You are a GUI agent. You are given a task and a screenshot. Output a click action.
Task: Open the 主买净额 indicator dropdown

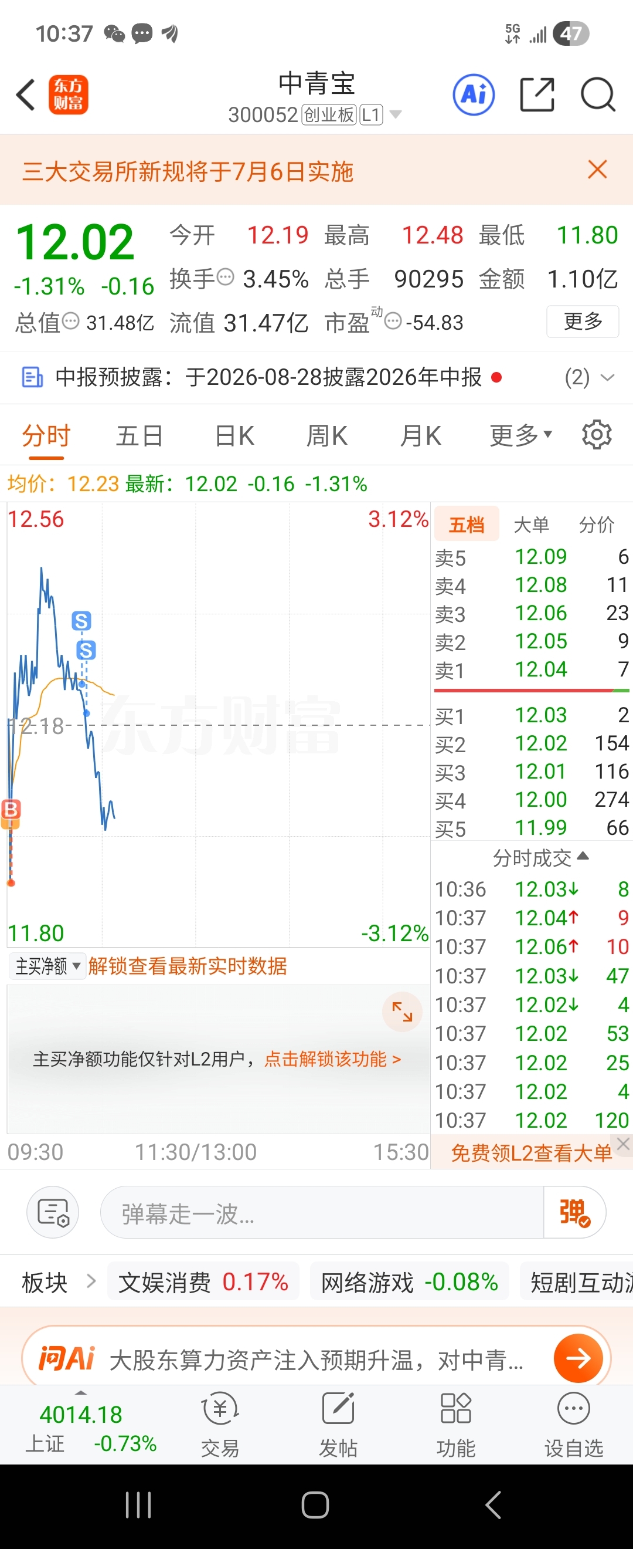point(47,966)
